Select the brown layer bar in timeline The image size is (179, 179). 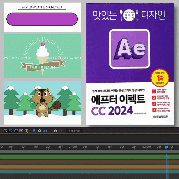tap(89, 162)
